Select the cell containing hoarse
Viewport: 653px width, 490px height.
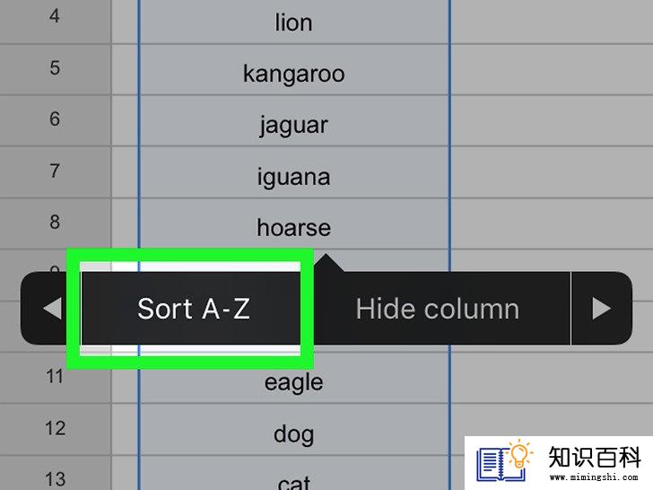coord(294,223)
